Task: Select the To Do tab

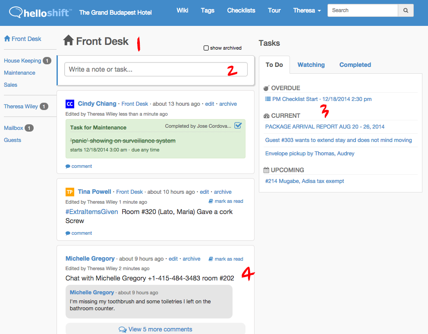Action: click(x=274, y=65)
